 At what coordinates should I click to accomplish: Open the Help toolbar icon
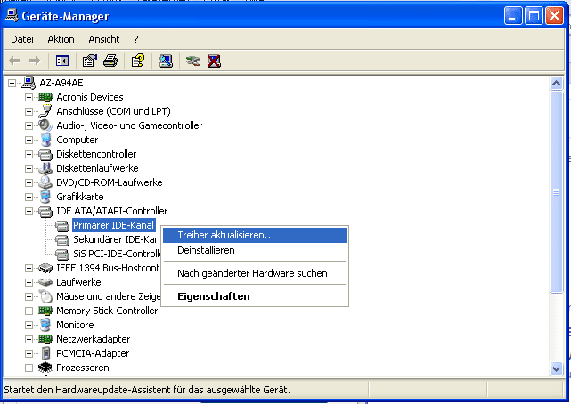click(x=138, y=61)
